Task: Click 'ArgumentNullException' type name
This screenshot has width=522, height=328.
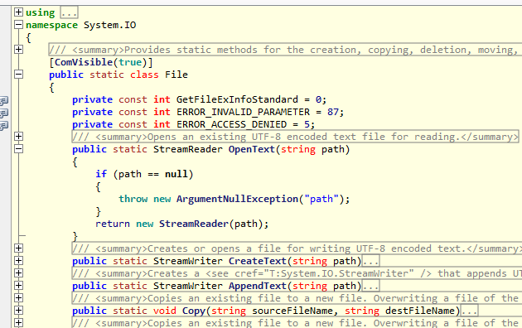Action: 237,199
